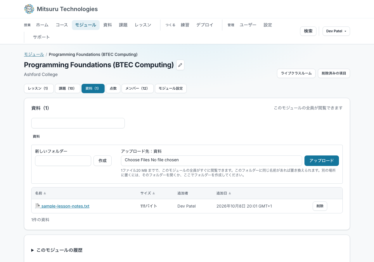Click the pencil edit icon beside module title
The height and width of the screenshot is (262, 374).
click(x=180, y=65)
